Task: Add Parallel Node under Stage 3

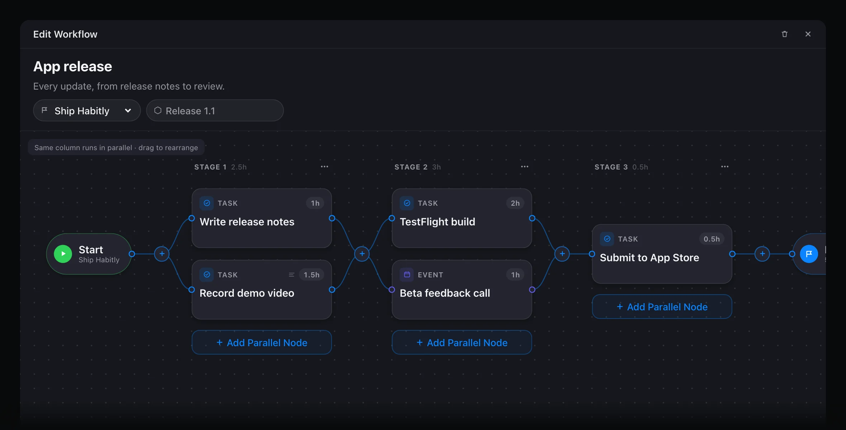Action: 662,307
